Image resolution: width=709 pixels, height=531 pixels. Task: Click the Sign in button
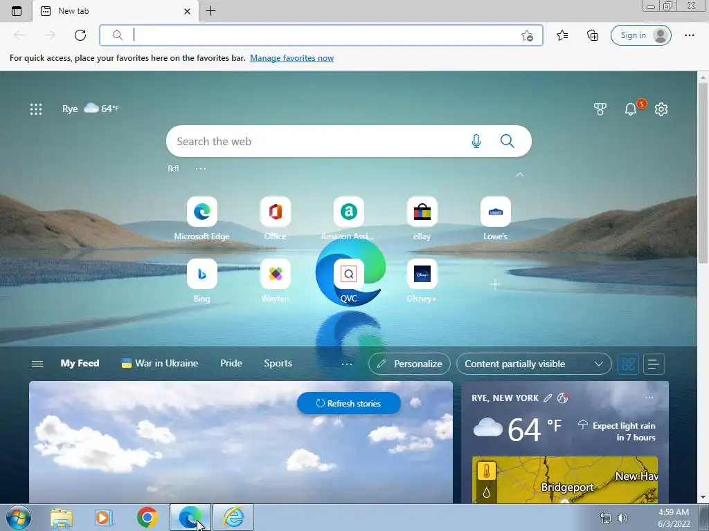[x=640, y=35]
